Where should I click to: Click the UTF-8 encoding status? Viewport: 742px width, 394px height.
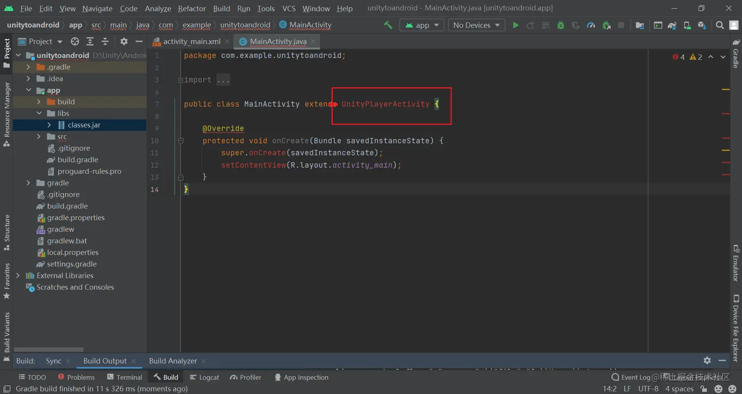[x=648, y=389]
